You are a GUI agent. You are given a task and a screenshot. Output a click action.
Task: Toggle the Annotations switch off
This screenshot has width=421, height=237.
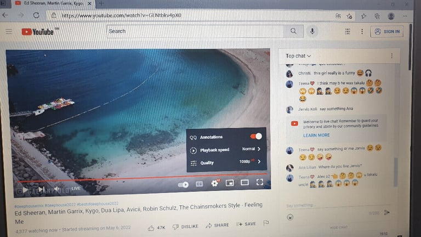pos(256,137)
